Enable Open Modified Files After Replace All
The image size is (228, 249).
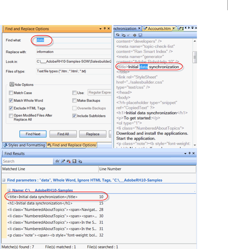[11, 116]
